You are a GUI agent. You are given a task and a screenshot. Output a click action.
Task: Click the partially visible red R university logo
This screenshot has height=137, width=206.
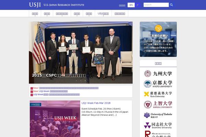[x=158, y=134]
